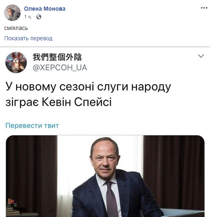Click the post caption сміялась
Viewport: 210px width, 217px height.
pos(16,28)
